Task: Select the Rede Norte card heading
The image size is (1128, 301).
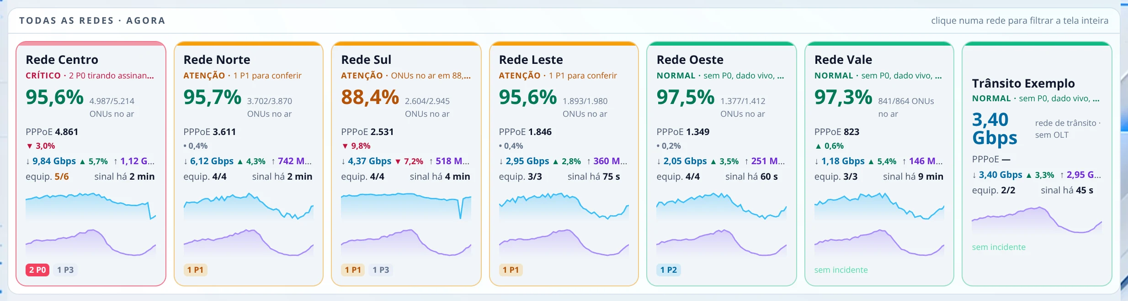Action: pyautogui.click(x=217, y=60)
